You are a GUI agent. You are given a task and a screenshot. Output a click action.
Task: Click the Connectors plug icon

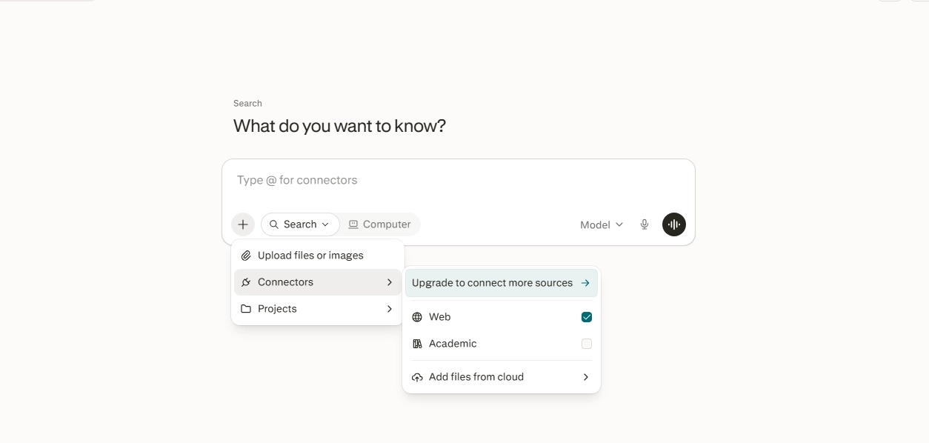246,282
